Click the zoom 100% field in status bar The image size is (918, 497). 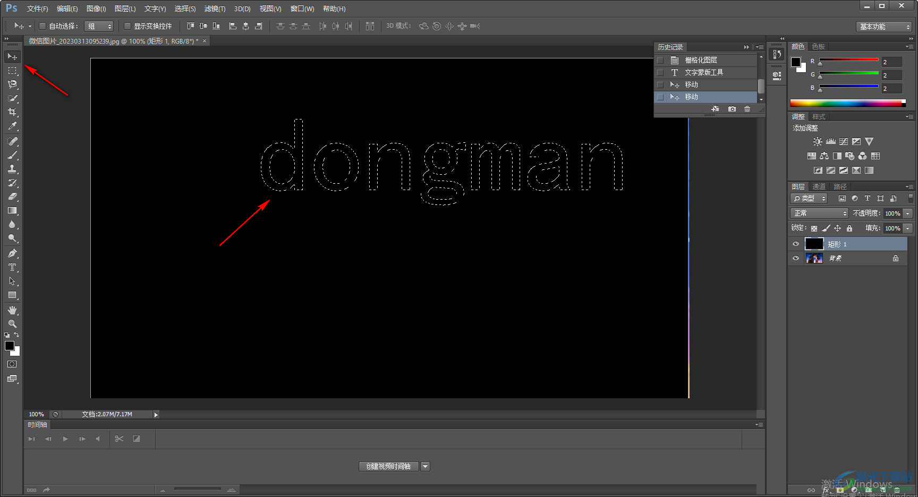(36, 414)
